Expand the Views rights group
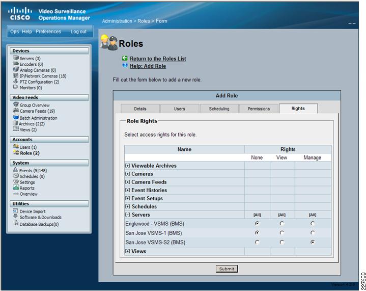366x291 pixels. tap(127, 251)
